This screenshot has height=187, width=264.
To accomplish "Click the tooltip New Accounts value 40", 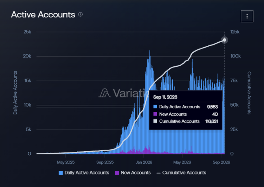I will [215, 114].
